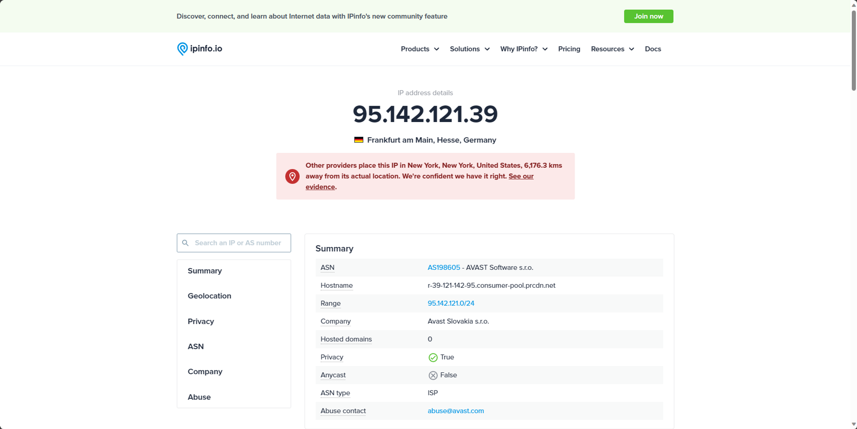Image resolution: width=857 pixels, height=429 pixels.
Task: Jump to the Privacy section in sidebar
Action: (201, 321)
